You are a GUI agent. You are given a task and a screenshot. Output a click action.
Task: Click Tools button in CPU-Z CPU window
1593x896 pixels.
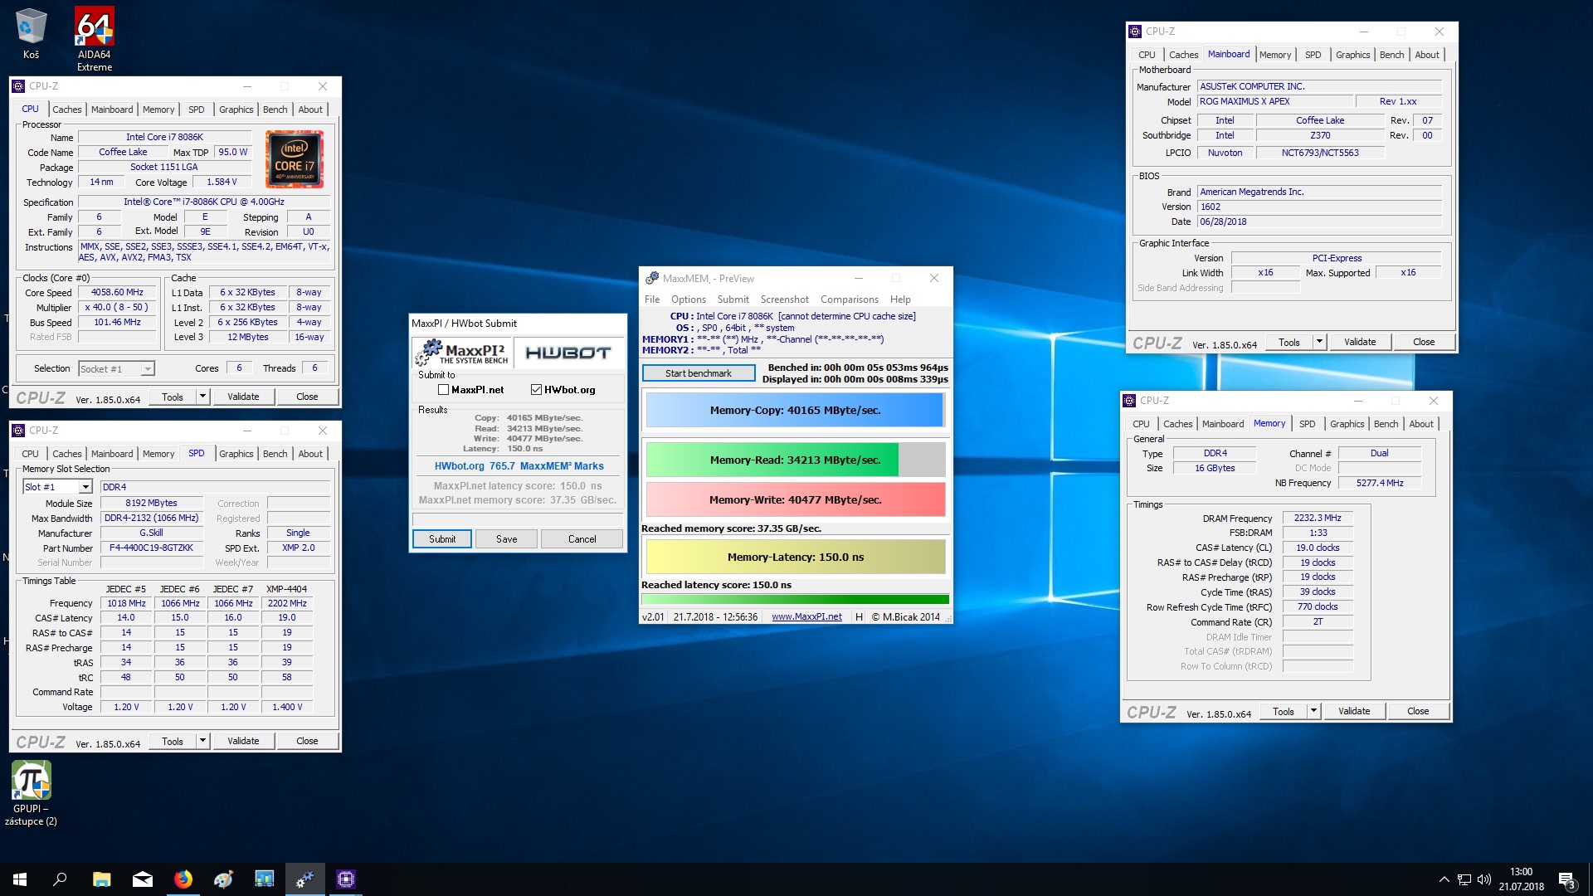pyautogui.click(x=173, y=397)
